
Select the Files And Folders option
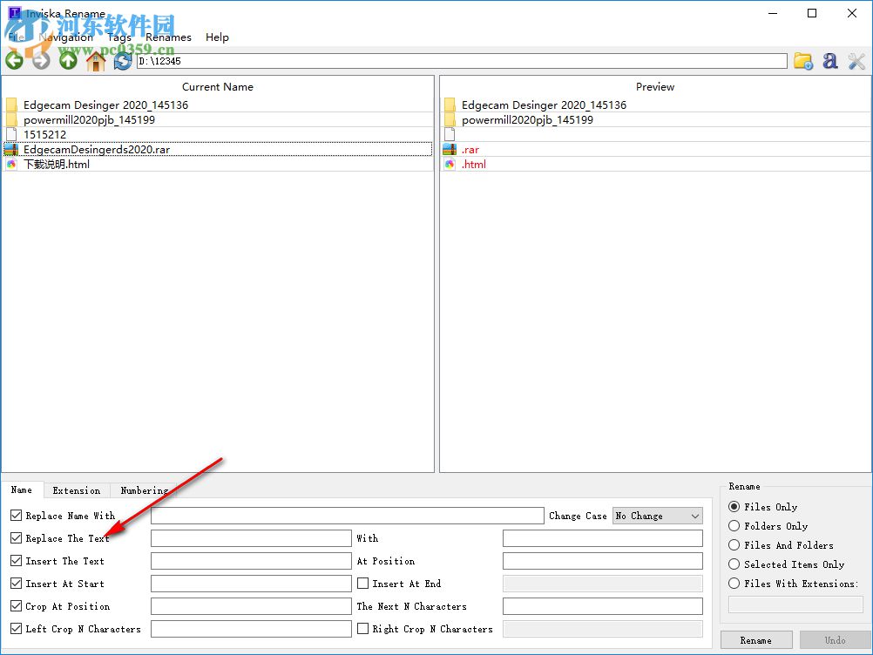[734, 544]
